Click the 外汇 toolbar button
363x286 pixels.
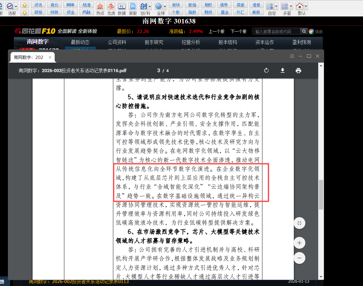[240, 12]
